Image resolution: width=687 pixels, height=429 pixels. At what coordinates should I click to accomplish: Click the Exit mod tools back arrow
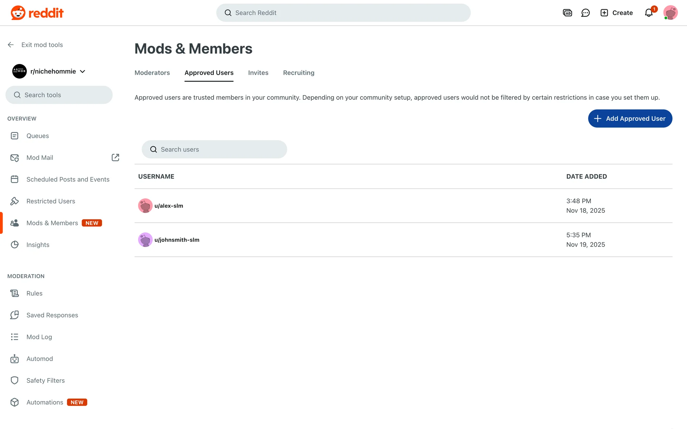[11, 45]
